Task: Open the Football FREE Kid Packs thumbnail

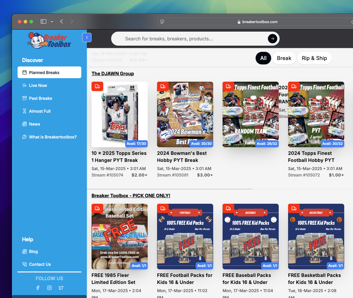Action: 185,237
